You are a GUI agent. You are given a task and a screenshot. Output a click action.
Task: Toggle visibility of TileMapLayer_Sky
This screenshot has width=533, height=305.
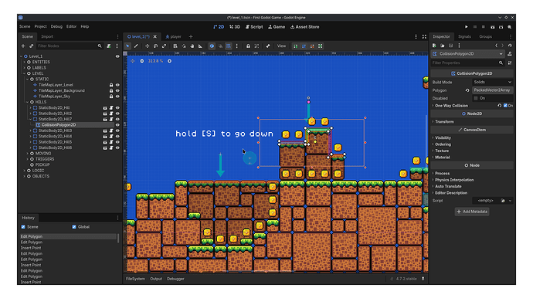117,97
